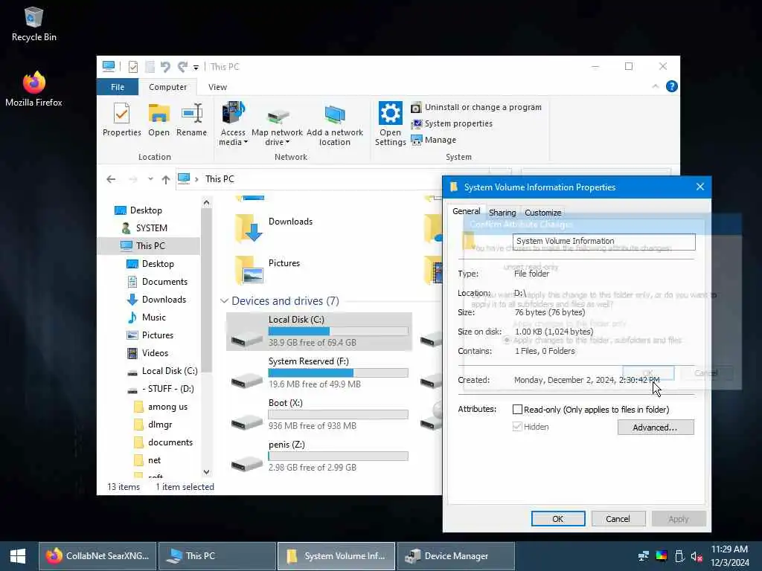762x571 pixels.
Task: Open the recent locations dropdown arrow
Action: click(150, 179)
